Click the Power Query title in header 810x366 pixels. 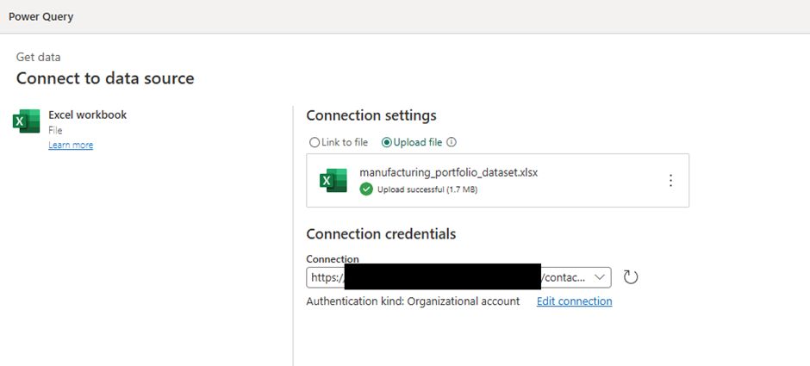point(40,16)
